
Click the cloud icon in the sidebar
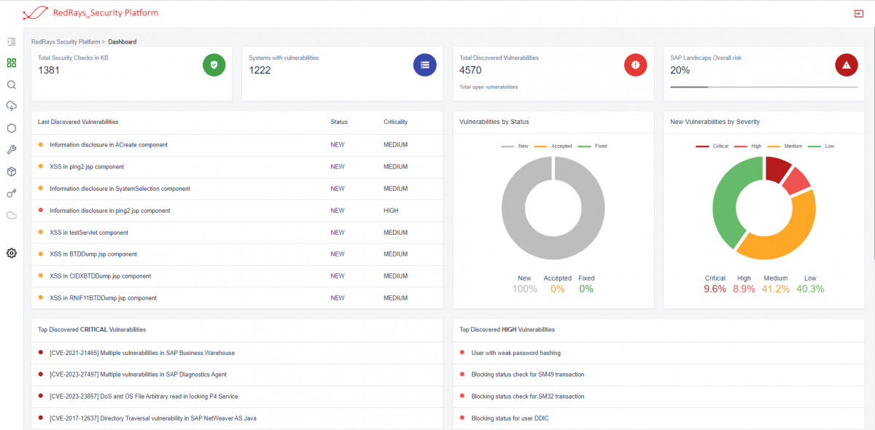coord(11,215)
